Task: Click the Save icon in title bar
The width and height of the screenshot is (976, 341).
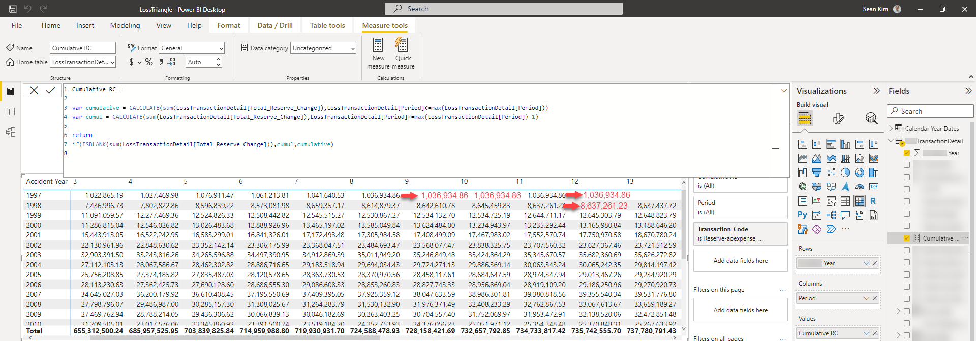Action: click(13, 9)
